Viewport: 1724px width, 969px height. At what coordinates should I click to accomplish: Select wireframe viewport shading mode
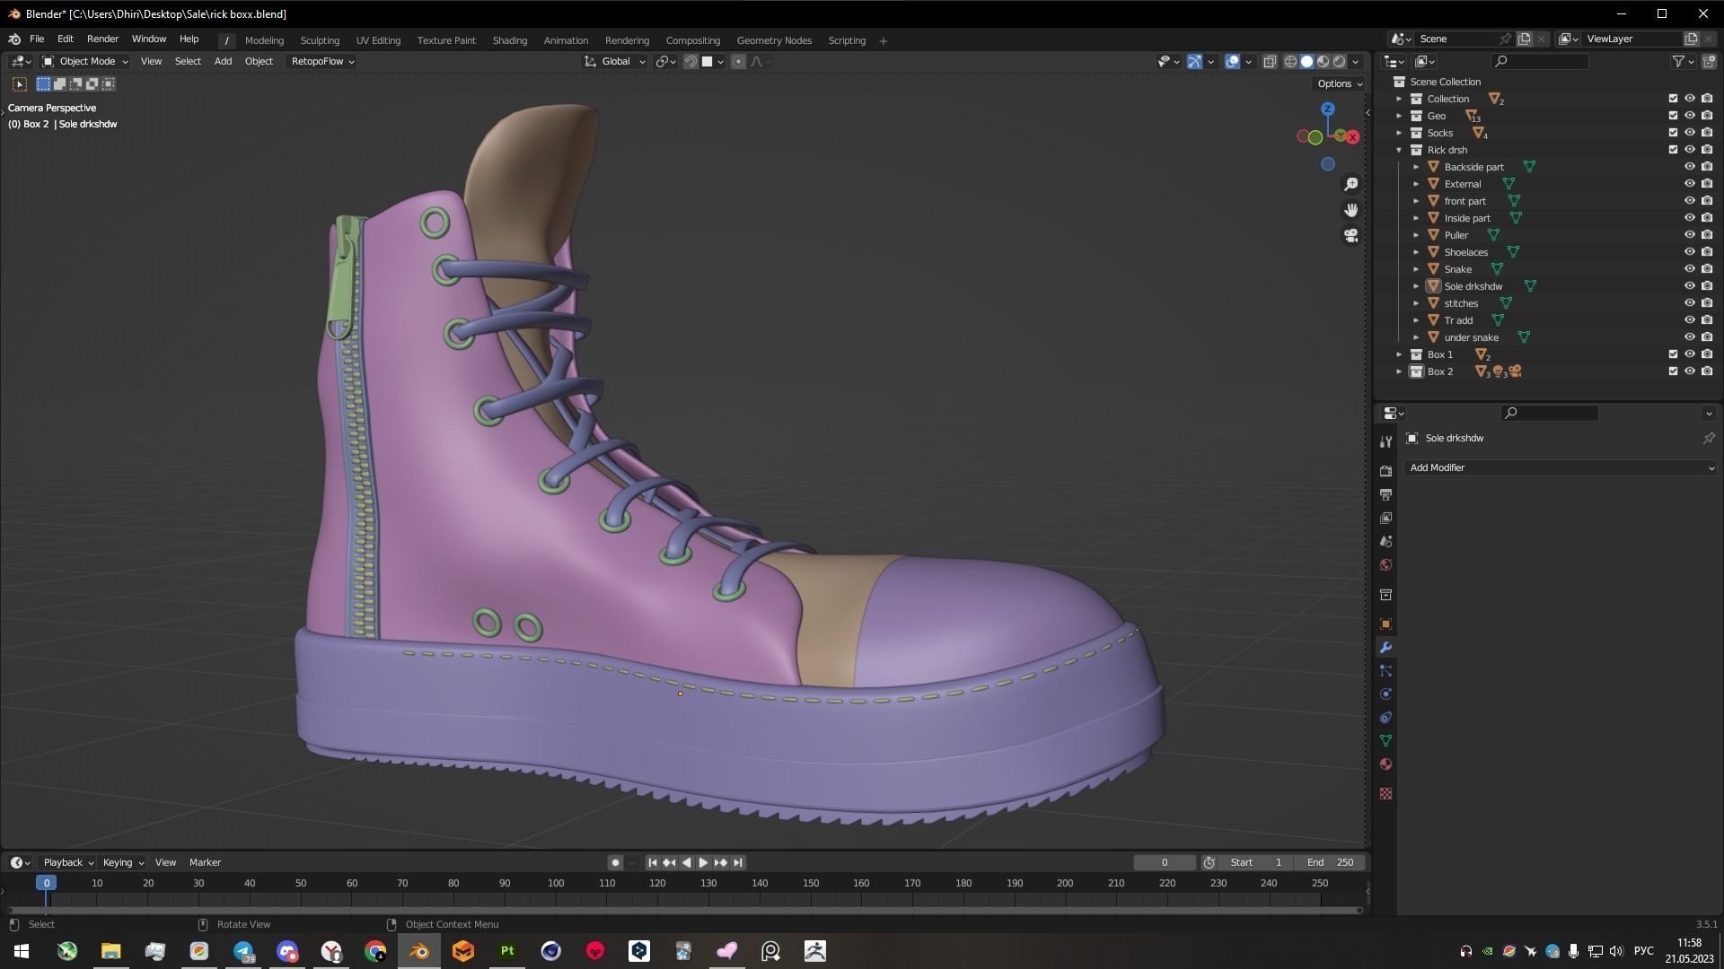1290,62
